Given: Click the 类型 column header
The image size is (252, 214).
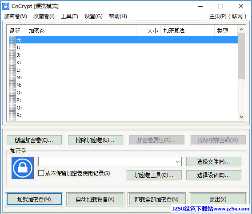Looking at the screenshot, I should click(x=226, y=31).
